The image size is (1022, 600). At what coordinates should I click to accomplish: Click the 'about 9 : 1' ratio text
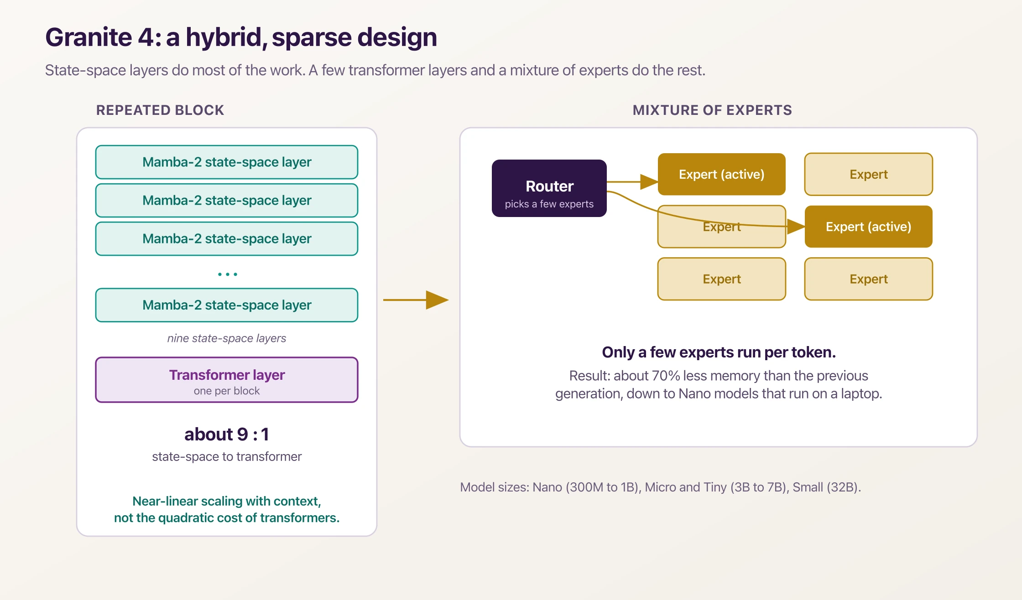(x=227, y=434)
